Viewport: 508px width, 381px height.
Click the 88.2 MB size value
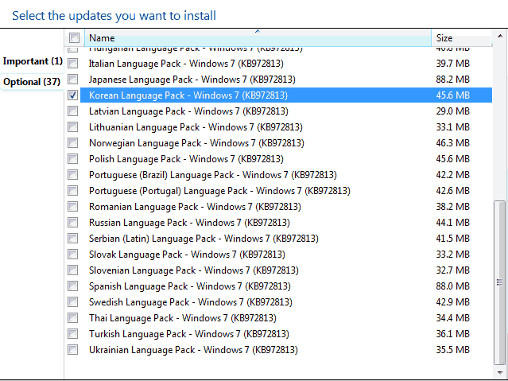coord(452,79)
